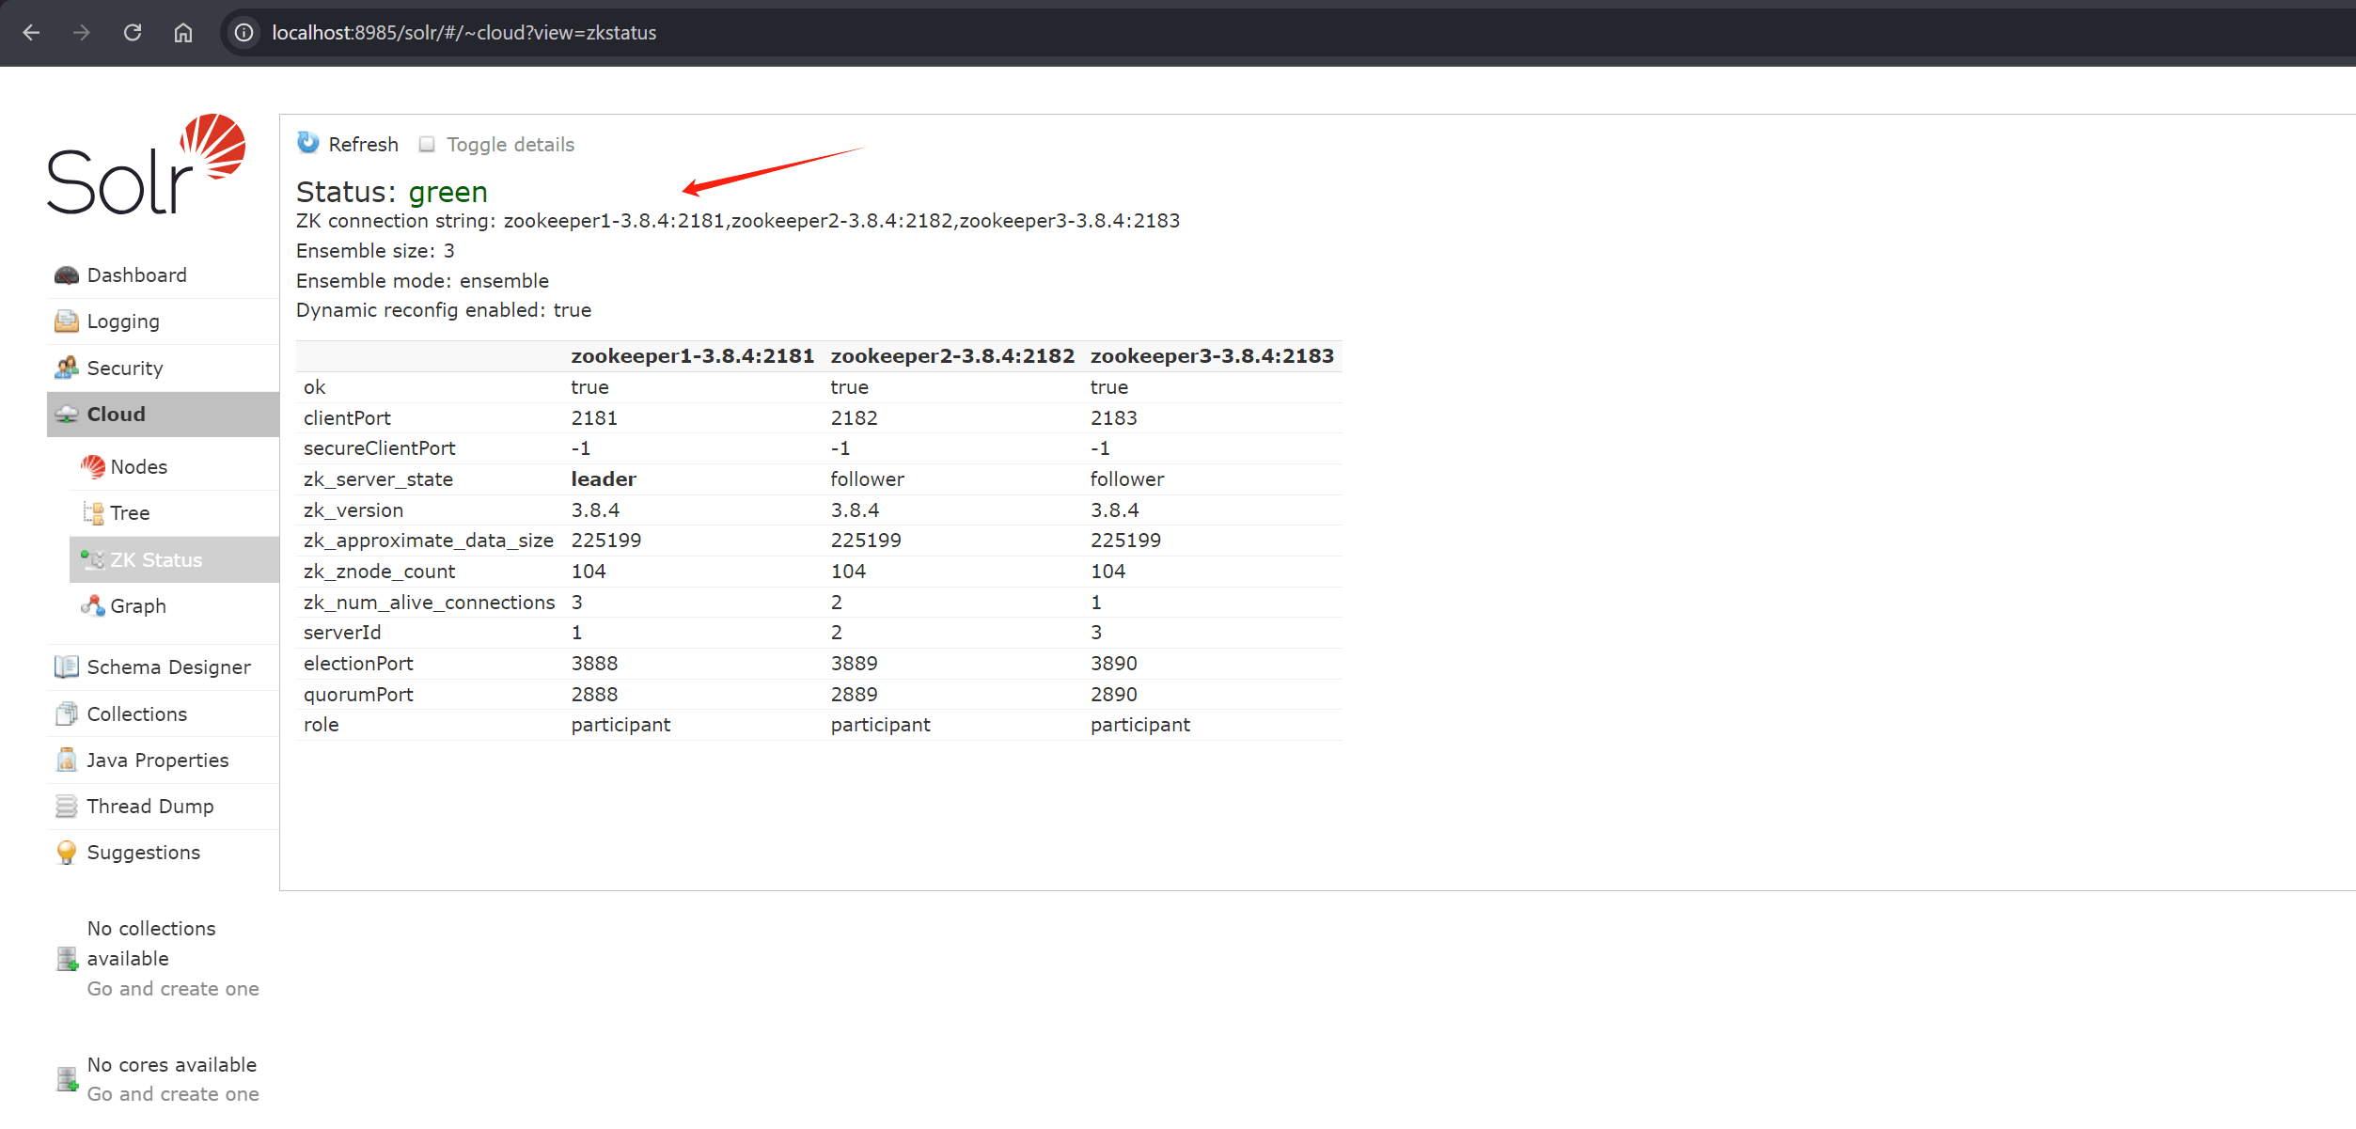2356x1129 pixels.
Task: Click the browser address bar URL
Action: click(463, 33)
